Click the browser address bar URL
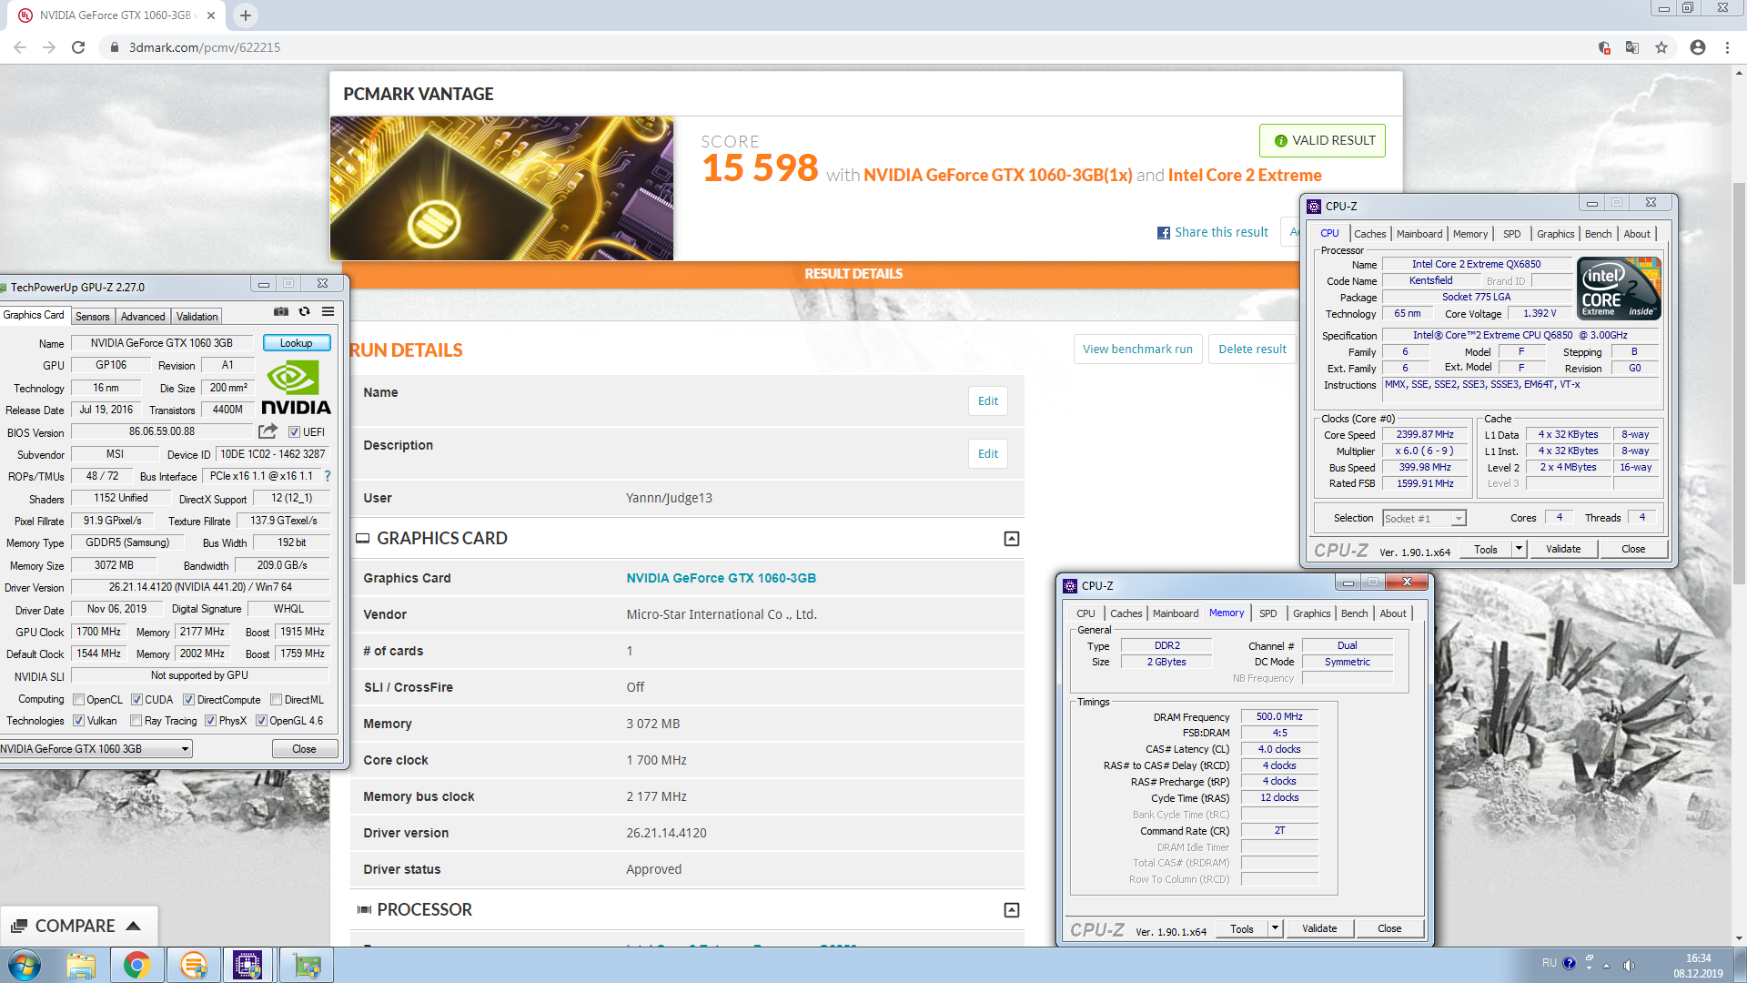1747x983 pixels. click(205, 47)
